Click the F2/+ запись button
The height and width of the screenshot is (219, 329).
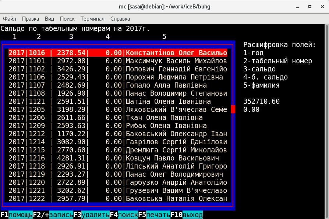pyautogui.click(x=53, y=215)
